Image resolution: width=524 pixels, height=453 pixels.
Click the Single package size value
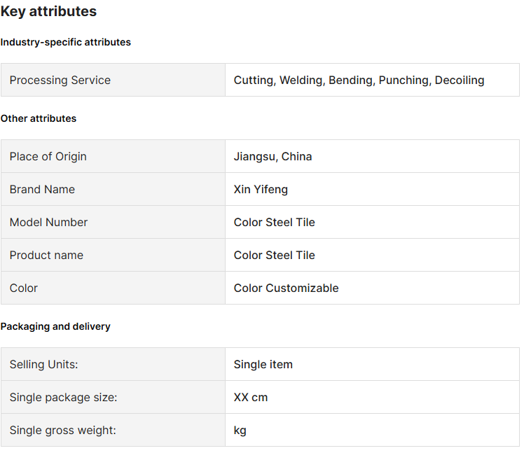point(251,397)
